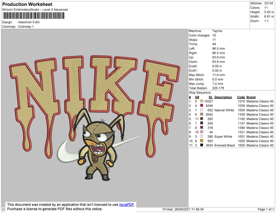Click the orange swatch for thread code 1025
The image size is (276, 213).
[x=201, y=140]
